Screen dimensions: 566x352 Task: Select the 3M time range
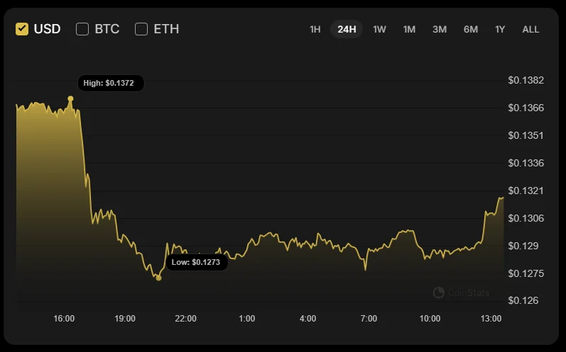(x=440, y=29)
